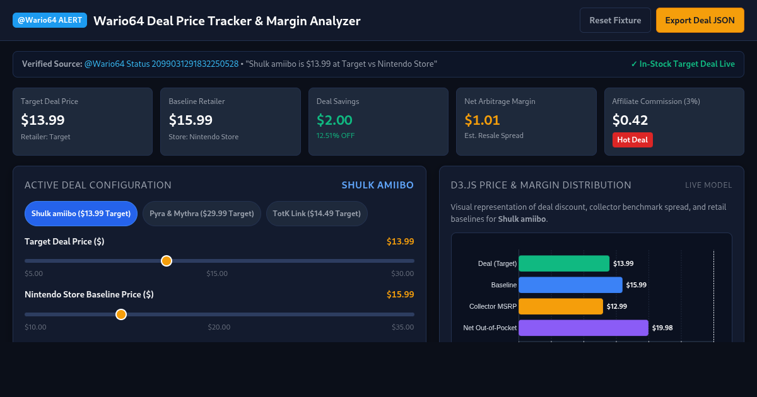This screenshot has height=397, width=757.
Task: Click the Reset Fixture button
Action: 615,20
